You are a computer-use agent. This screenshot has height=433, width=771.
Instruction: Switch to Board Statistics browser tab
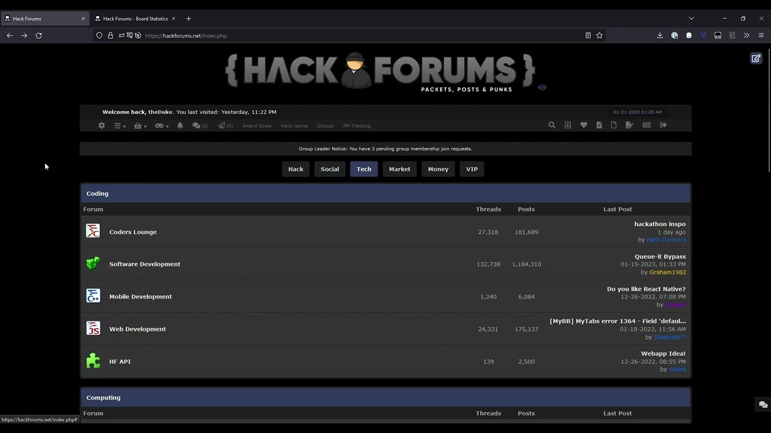(x=135, y=19)
